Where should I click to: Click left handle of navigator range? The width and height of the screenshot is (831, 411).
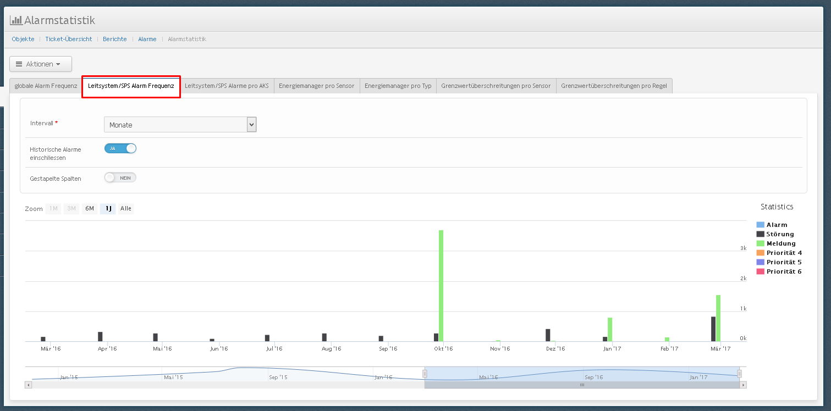425,374
